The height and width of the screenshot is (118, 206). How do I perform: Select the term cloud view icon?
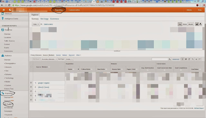pyautogui.click(x=196, y=59)
